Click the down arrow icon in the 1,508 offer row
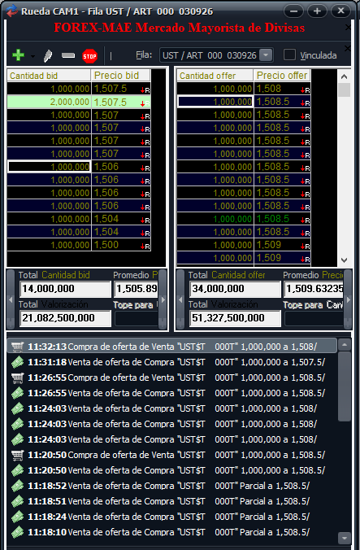The width and height of the screenshot is (360, 550). point(302,90)
